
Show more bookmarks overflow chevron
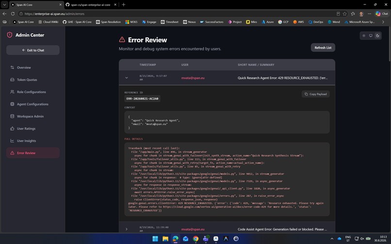tap(383, 22)
